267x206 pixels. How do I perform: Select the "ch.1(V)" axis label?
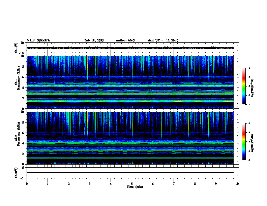tap(16, 48)
